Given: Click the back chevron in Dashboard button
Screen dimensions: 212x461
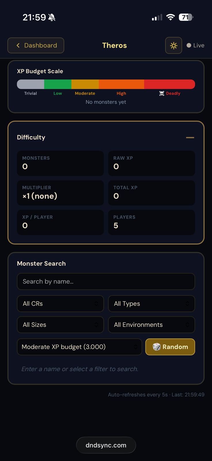Looking at the screenshot, I should (x=18, y=46).
